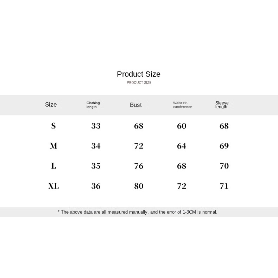The image size is (278, 278).
Task: Click clothing length value 36
Action: click(96, 186)
